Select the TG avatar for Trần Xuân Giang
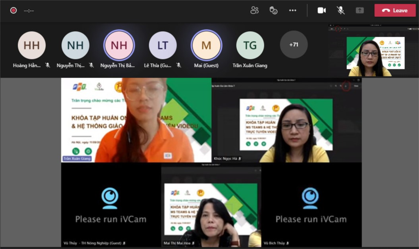Screen dimensions: 419x249 tap(250, 45)
